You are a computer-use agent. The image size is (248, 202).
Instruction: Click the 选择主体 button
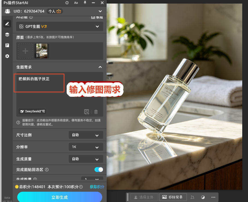tap(144, 197)
